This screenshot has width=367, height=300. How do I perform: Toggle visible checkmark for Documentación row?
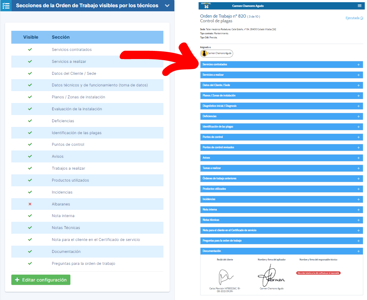pyautogui.click(x=30, y=252)
